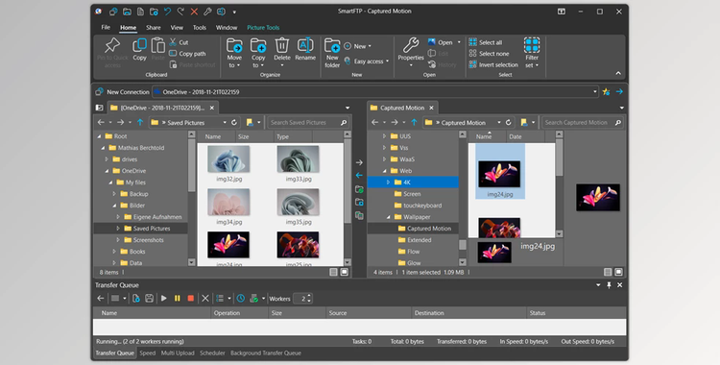This screenshot has width=720, height=365.
Task: Click the remove X icon in Transfer Queue toolbar
Action: point(205,299)
